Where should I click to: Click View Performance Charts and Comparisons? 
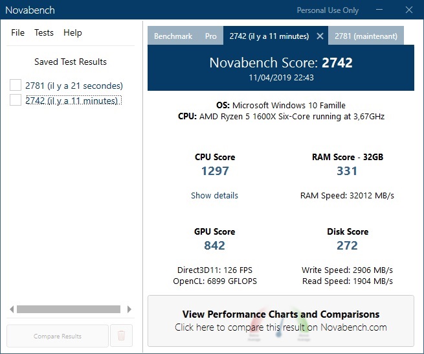click(x=281, y=321)
